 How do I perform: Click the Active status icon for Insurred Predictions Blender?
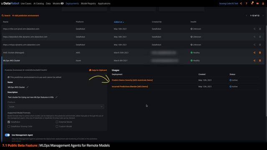(x=231, y=87)
